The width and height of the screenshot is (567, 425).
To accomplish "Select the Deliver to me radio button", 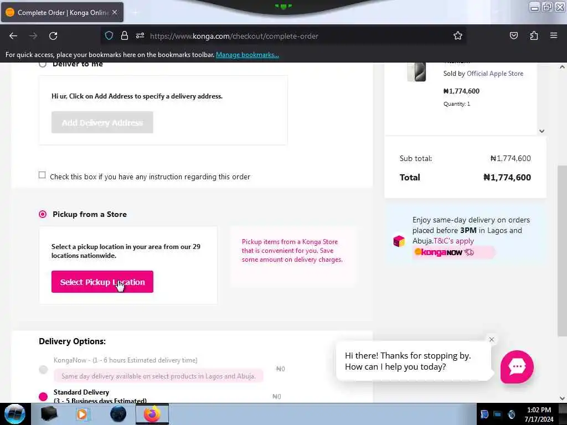I will (x=42, y=64).
